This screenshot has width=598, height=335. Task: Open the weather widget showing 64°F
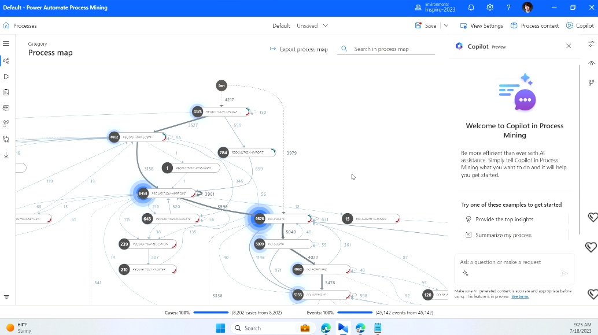(19, 327)
